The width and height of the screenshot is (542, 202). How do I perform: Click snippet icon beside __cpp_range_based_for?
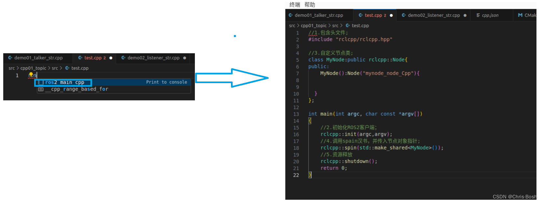pyautogui.click(x=41, y=89)
